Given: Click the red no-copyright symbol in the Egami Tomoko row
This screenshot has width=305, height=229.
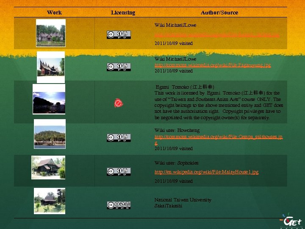Looking at the screenshot, I should (x=119, y=103).
